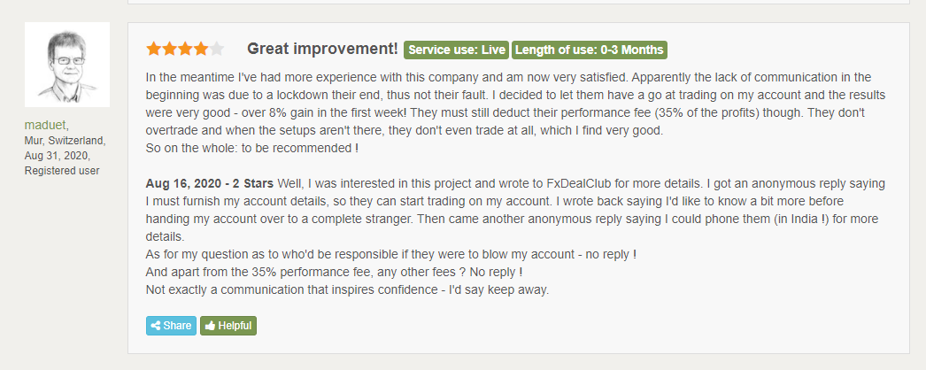Select the fourth orange rating star
This screenshot has width=926, height=370.
(201, 49)
